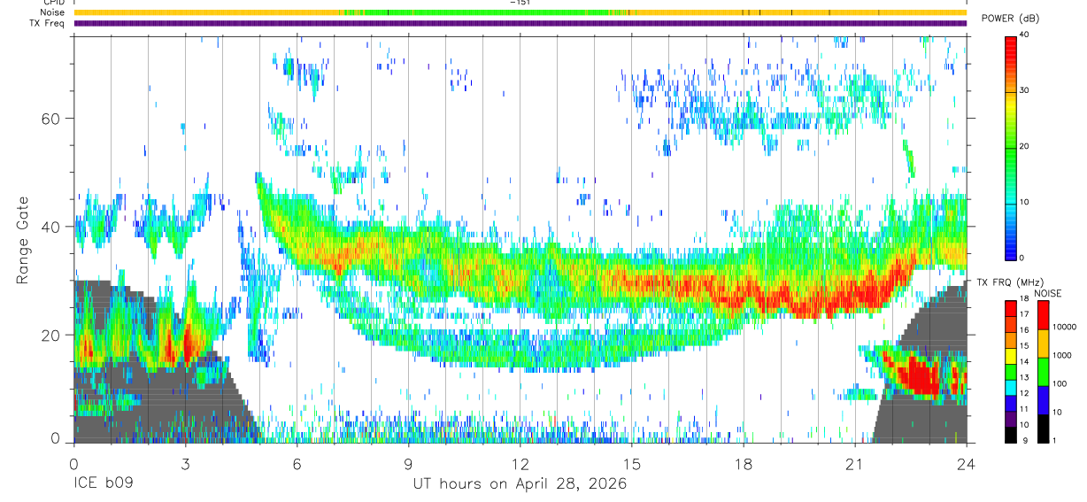The image size is (1087, 502).
Task: Click the TX FRQ scale value '13'
Action: (x=1025, y=378)
